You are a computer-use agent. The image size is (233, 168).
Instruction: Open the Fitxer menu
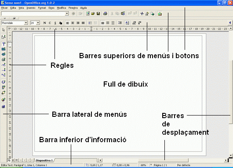click(4, 8)
